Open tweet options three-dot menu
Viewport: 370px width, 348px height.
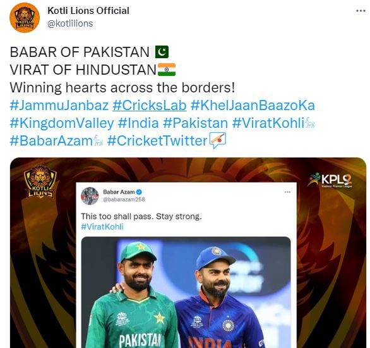click(361, 11)
